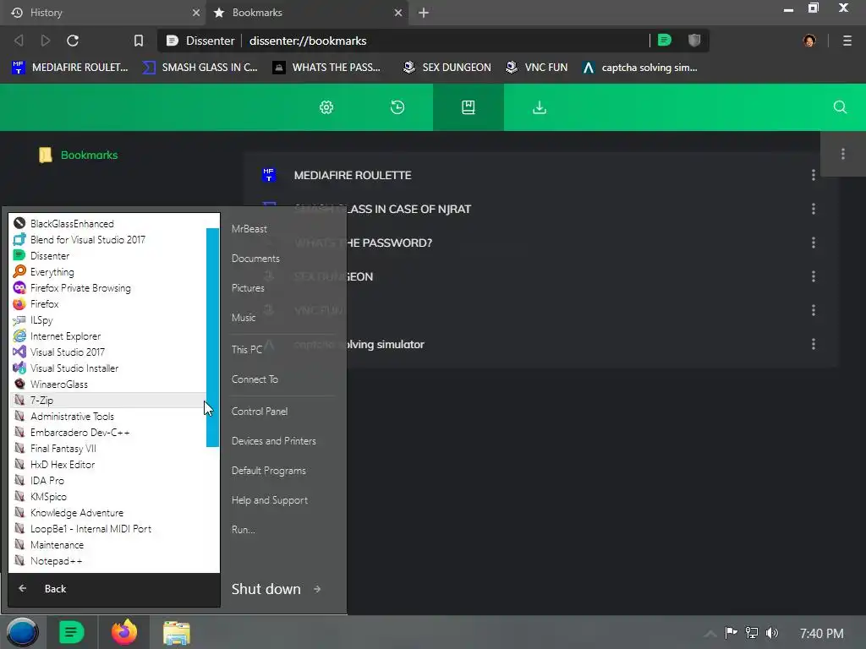Screen dimensions: 866x649
Task: Click the network tray icon
Action: pyautogui.click(x=752, y=633)
